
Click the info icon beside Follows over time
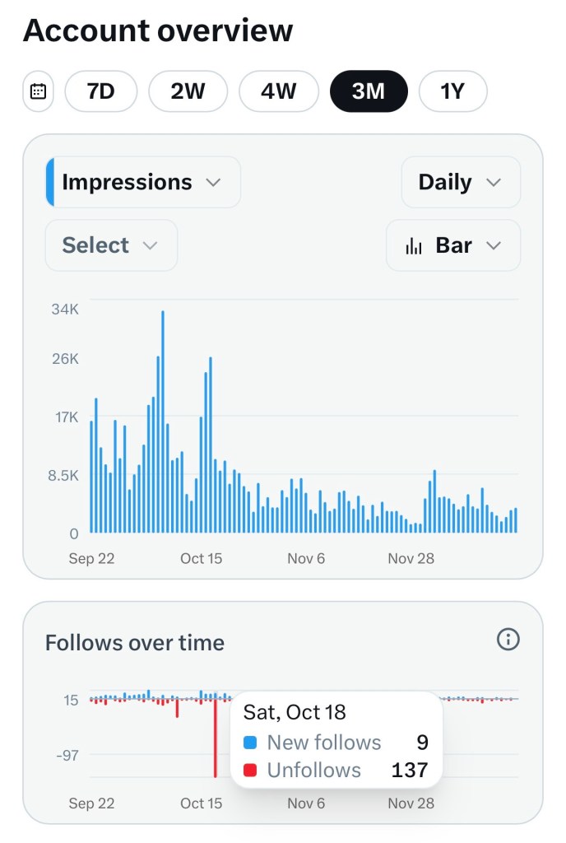pyautogui.click(x=508, y=639)
